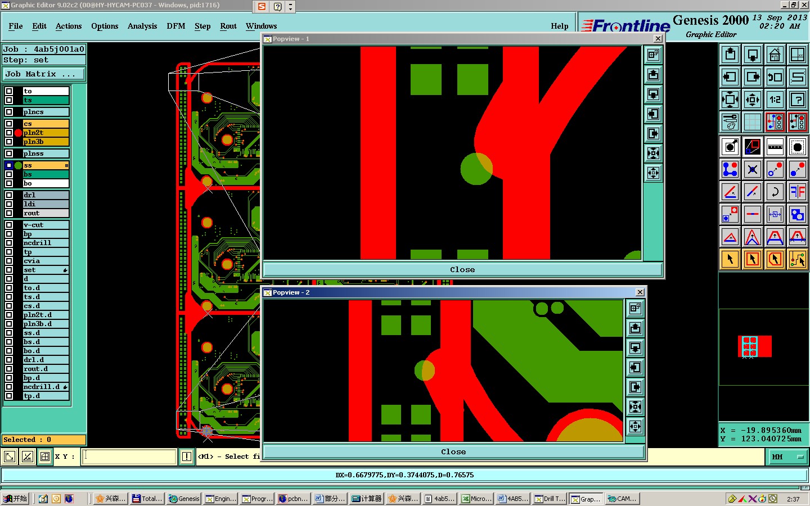Open the MM units dropdown
Viewport: 810px width, 506px height.
tap(787, 457)
